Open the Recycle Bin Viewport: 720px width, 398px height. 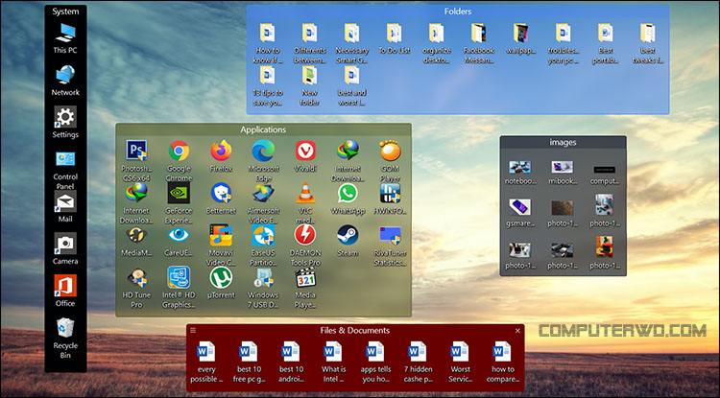click(65, 328)
